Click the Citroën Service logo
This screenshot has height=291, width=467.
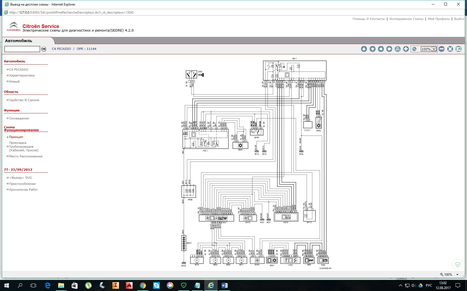[14, 27]
